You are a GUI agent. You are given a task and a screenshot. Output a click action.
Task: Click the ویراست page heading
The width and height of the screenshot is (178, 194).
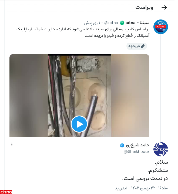(144, 7)
